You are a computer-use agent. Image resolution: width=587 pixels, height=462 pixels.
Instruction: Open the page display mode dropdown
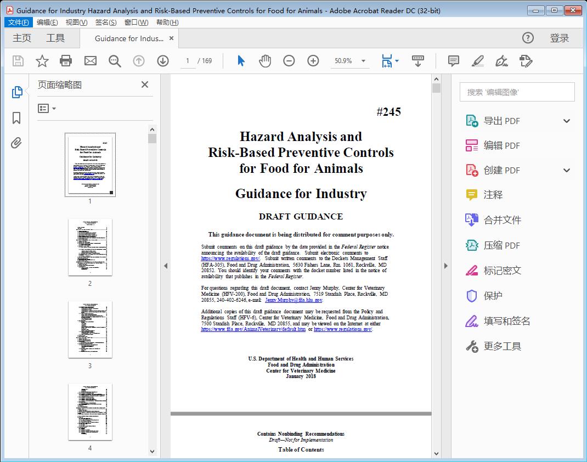390,61
